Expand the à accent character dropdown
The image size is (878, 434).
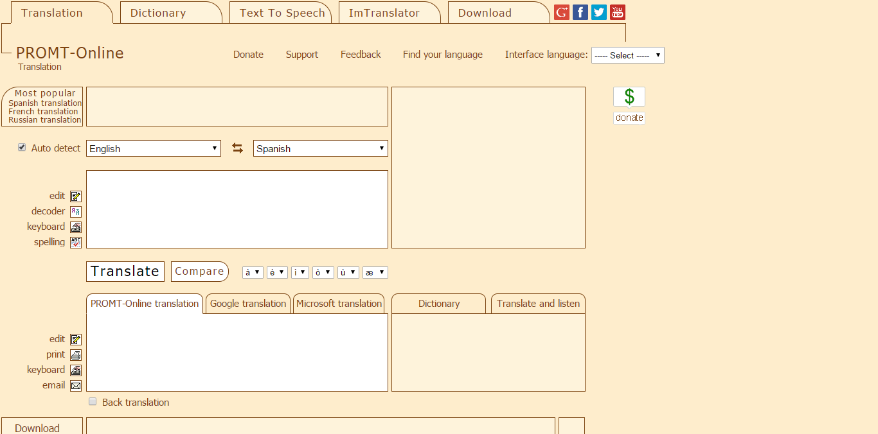coord(253,272)
